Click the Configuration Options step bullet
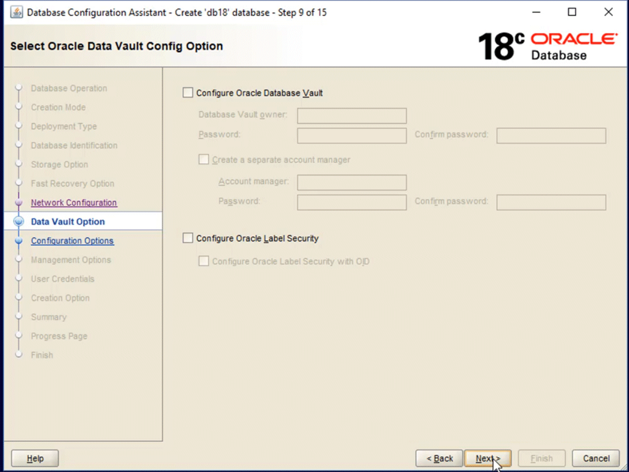 [18, 241]
